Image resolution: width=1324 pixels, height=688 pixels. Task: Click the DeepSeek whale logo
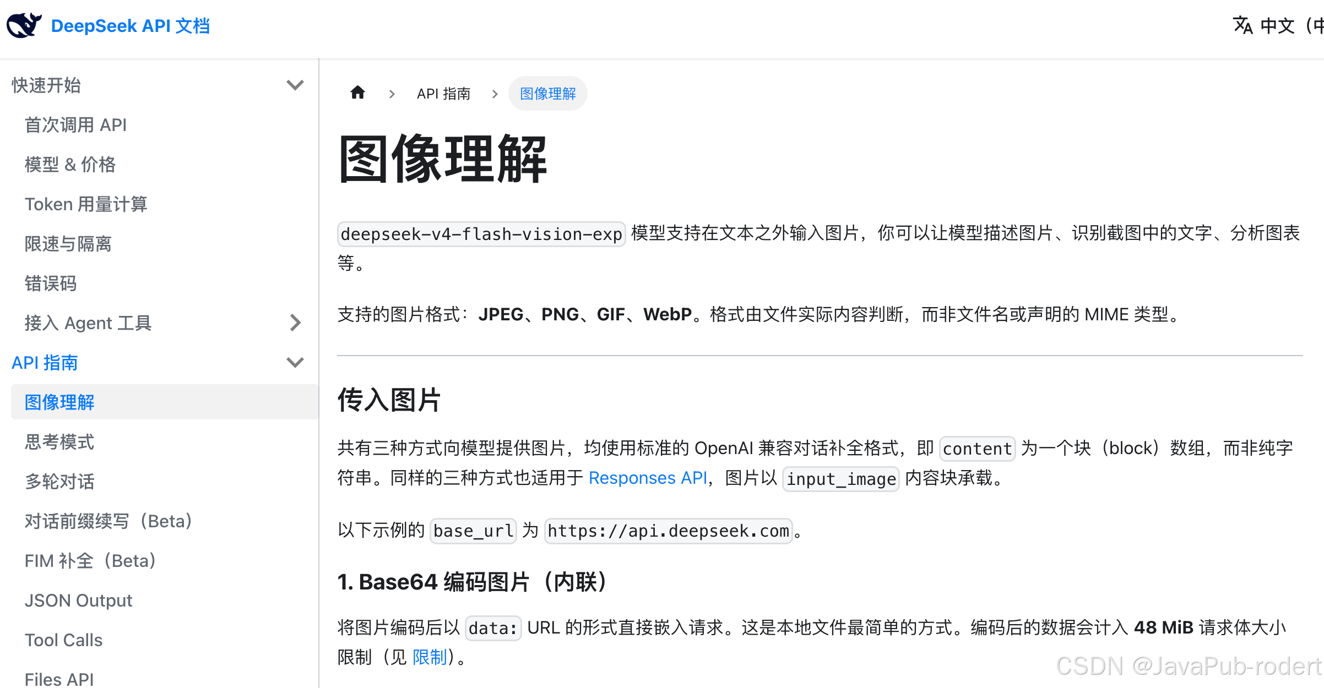(x=24, y=25)
